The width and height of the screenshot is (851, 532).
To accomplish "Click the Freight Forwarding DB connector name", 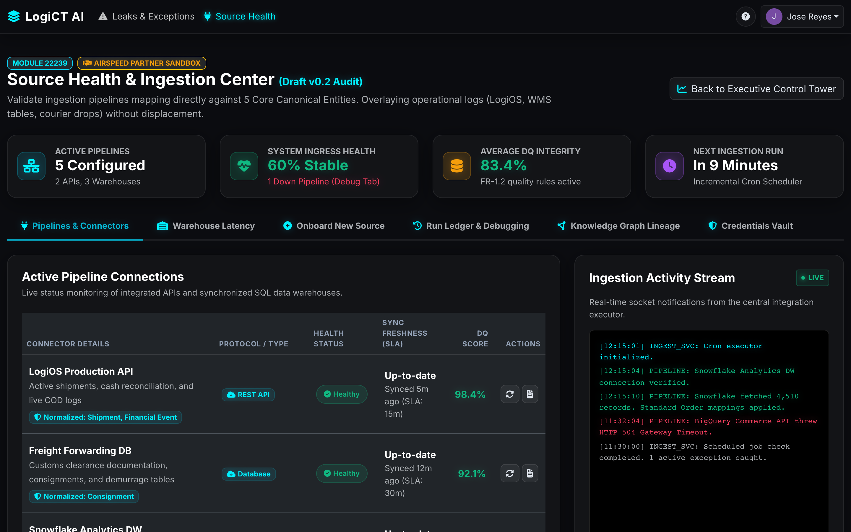I will 80,450.
